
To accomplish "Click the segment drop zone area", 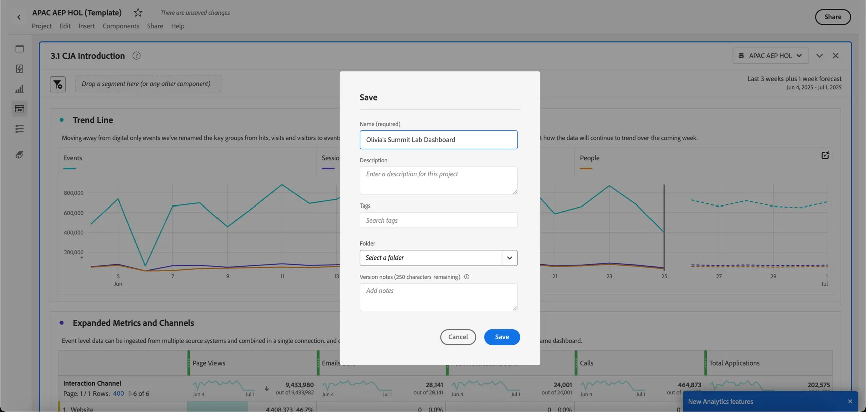I will click(x=148, y=84).
